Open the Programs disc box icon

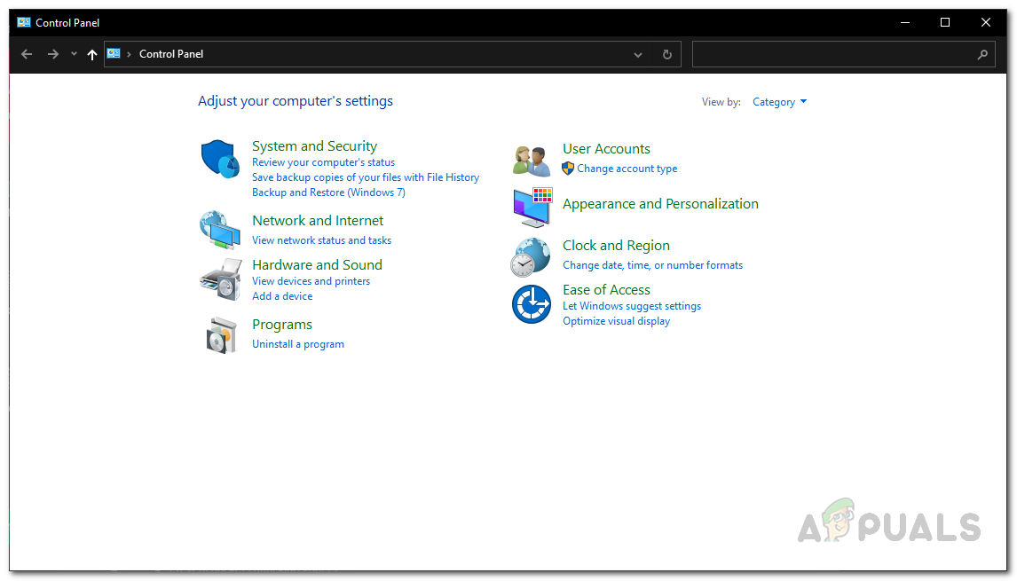click(221, 334)
